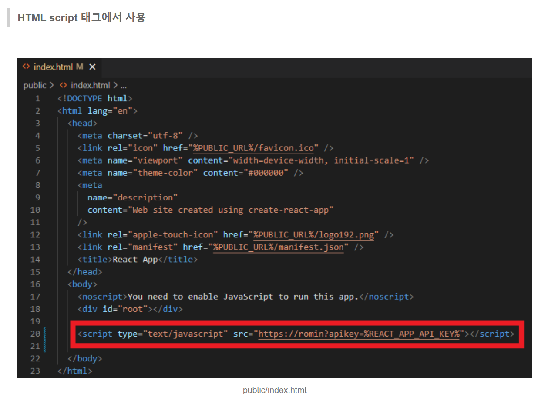Click the rel="manifest" attribute
Image resolution: width=538 pixels, height=394 pixels.
pos(143,247)
